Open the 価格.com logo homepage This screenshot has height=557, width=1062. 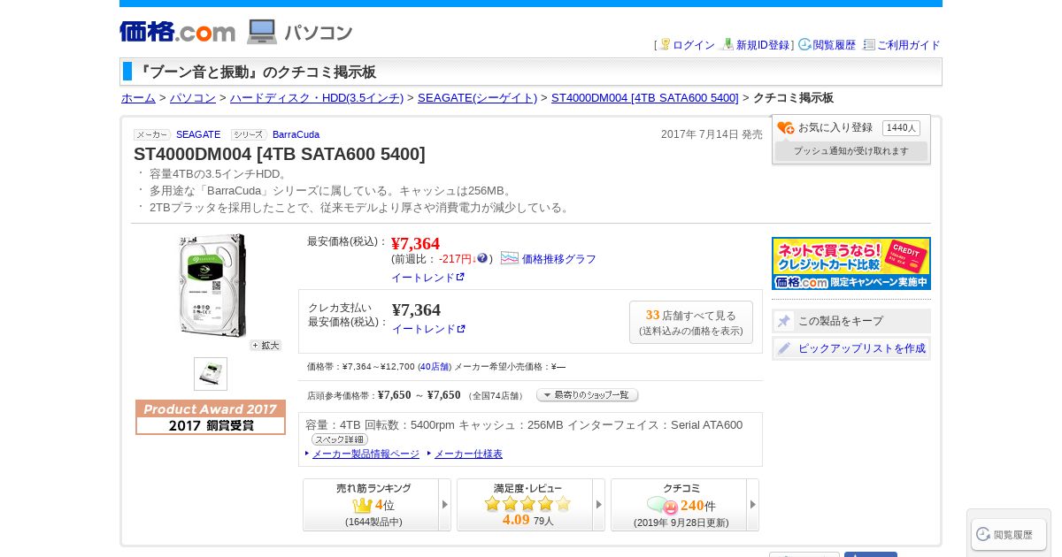(x=178, y=32)
